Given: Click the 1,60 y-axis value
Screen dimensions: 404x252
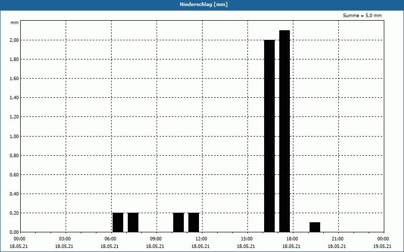Looking at the screenshot, I should (14, 79).
